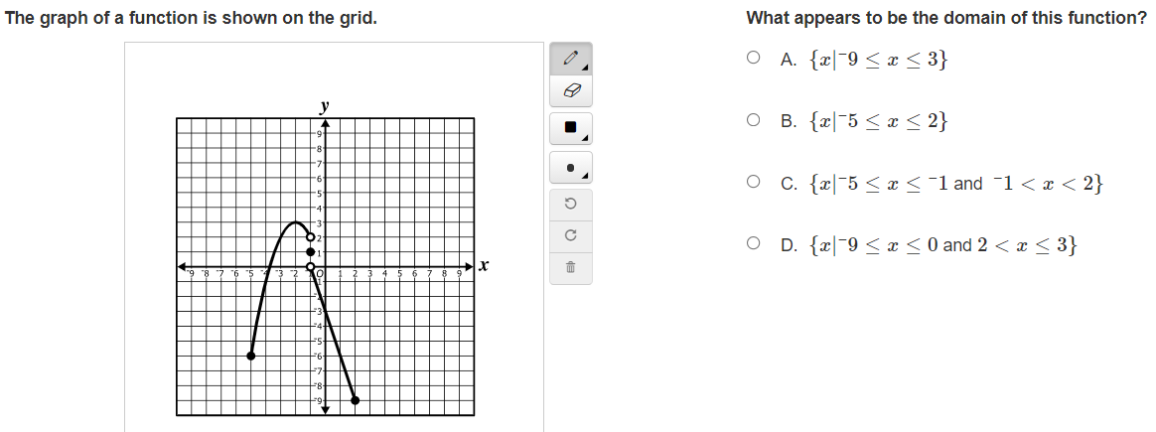Click the closed endpoint at bottom-right of graph
The height and width of the screenshot is (432, 1156).
355,400
